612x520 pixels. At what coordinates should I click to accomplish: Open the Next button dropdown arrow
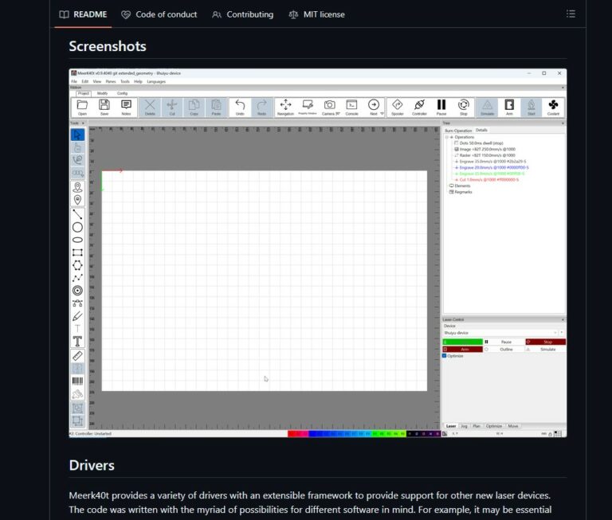coord(382,114)
